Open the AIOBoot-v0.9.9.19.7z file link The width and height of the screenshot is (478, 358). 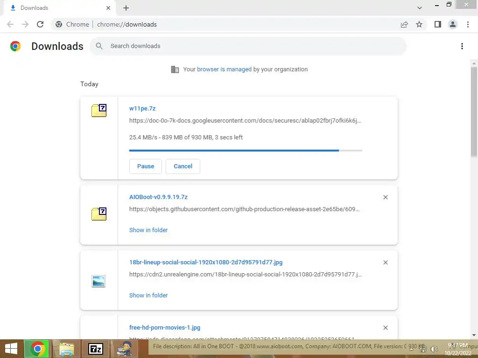tap(158, 197)
